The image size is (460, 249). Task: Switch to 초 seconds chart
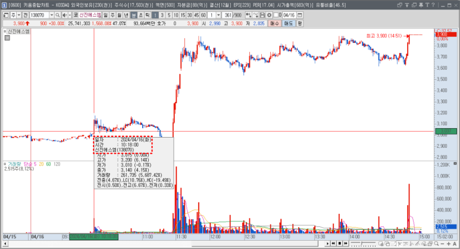point(141,15)
